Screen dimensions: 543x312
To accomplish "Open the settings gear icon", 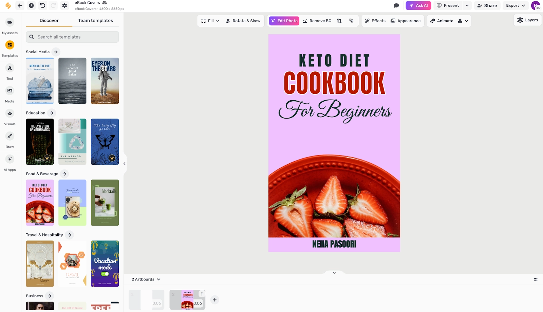I will 64,5.
